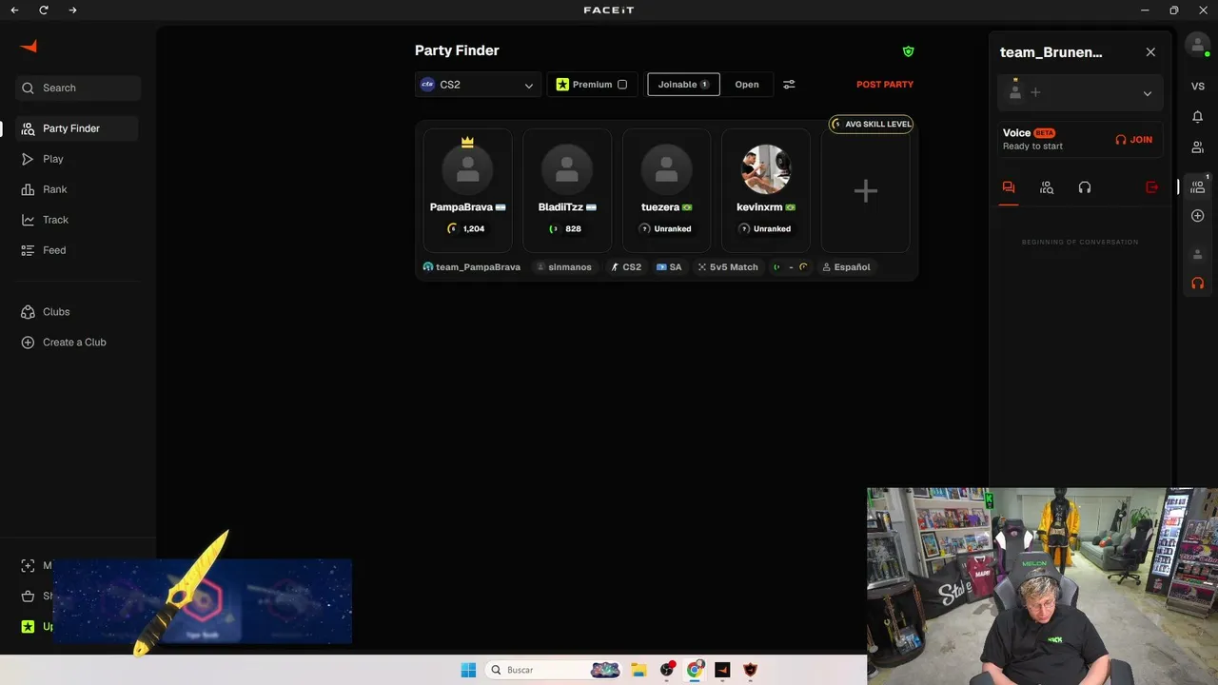Open File Explorer from the taskbar
1218x685 pixels.
(638, 670)
